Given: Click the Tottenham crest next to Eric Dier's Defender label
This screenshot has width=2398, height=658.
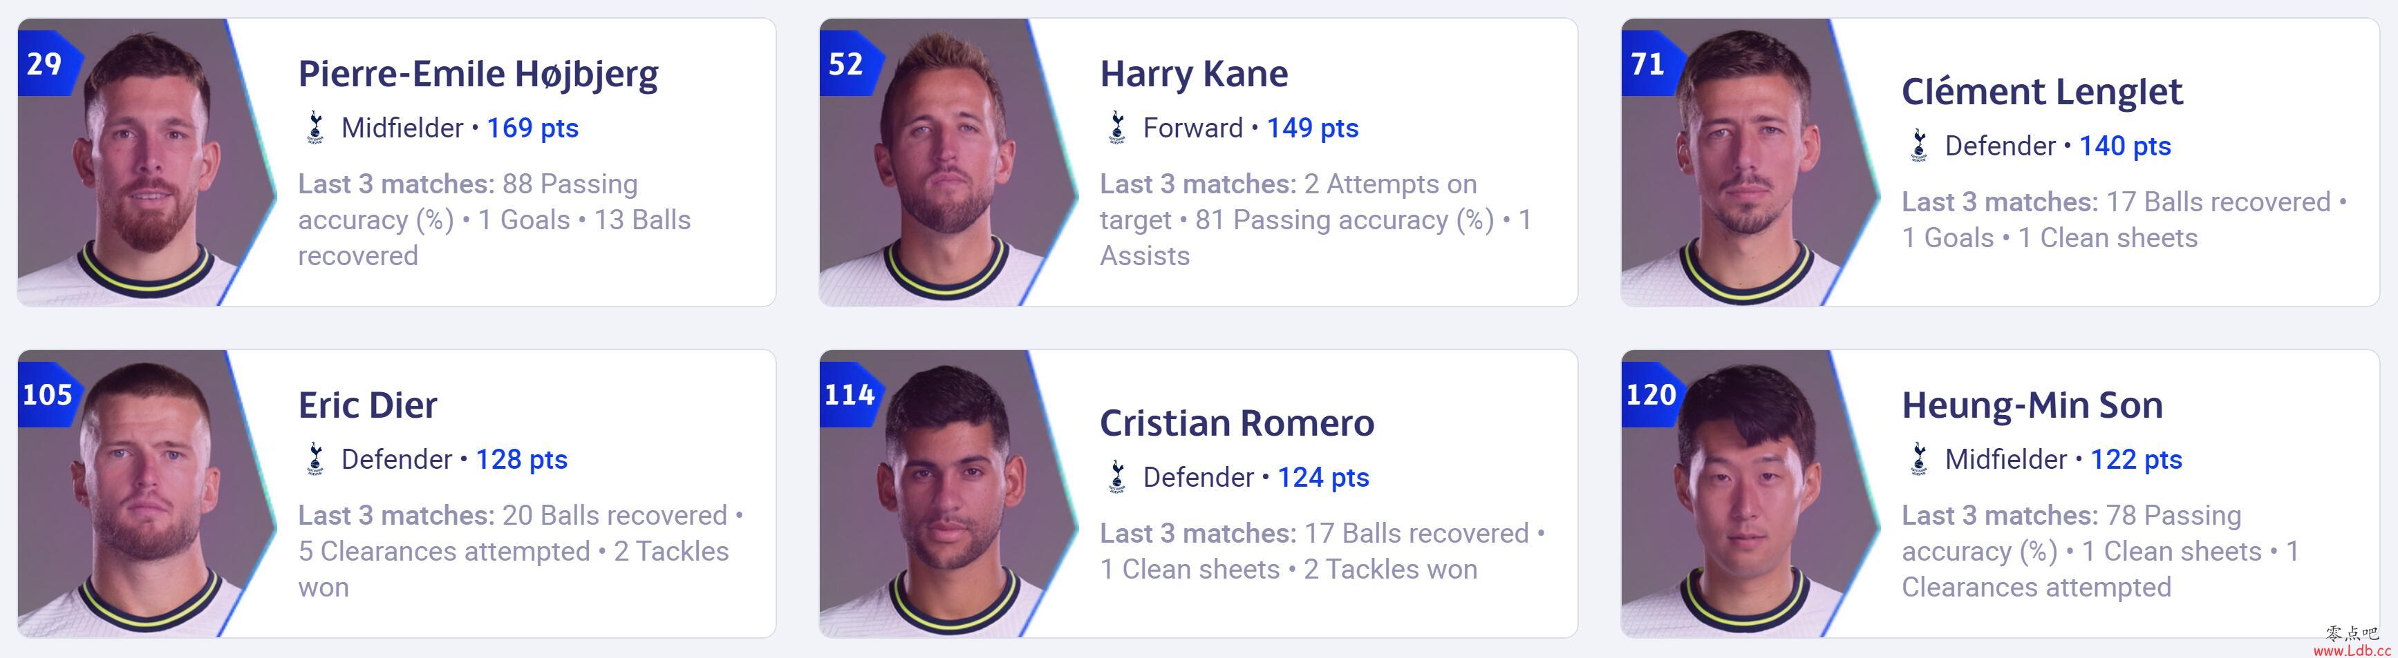Looking at the screenshot, I should click(x=316, y=459).
